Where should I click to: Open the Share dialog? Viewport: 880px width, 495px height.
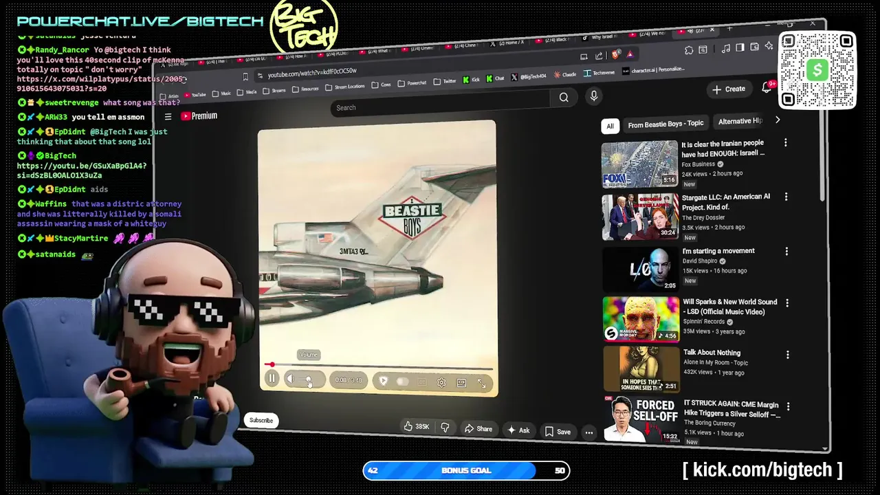pyautogui.click(x=478, y=429)
